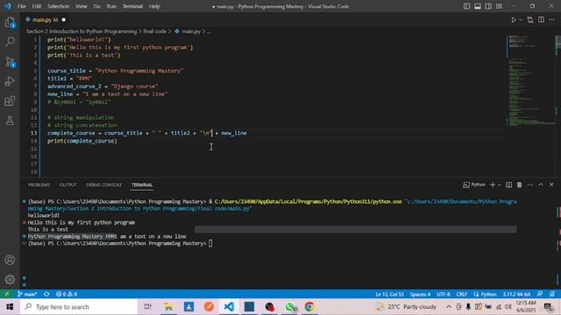Viewport: 561px width, 315px height.
Task: Switch to the PROBLEMS panel tab
Action: click(39, 185)
